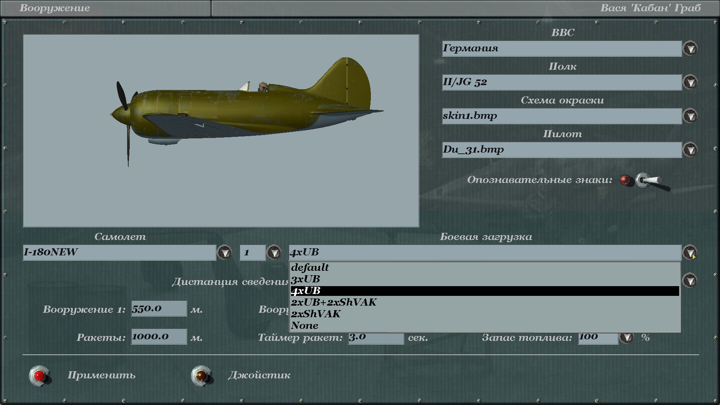Click the Ракеты distance input field
Image resolution: width=720 pixels, height=405 pixels.
(159, 337)
